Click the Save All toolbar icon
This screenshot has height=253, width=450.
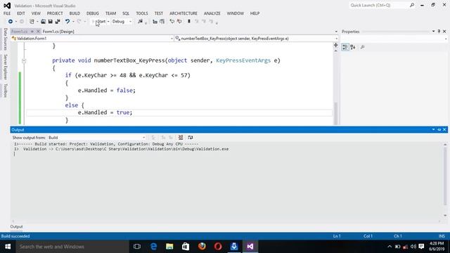58,22
